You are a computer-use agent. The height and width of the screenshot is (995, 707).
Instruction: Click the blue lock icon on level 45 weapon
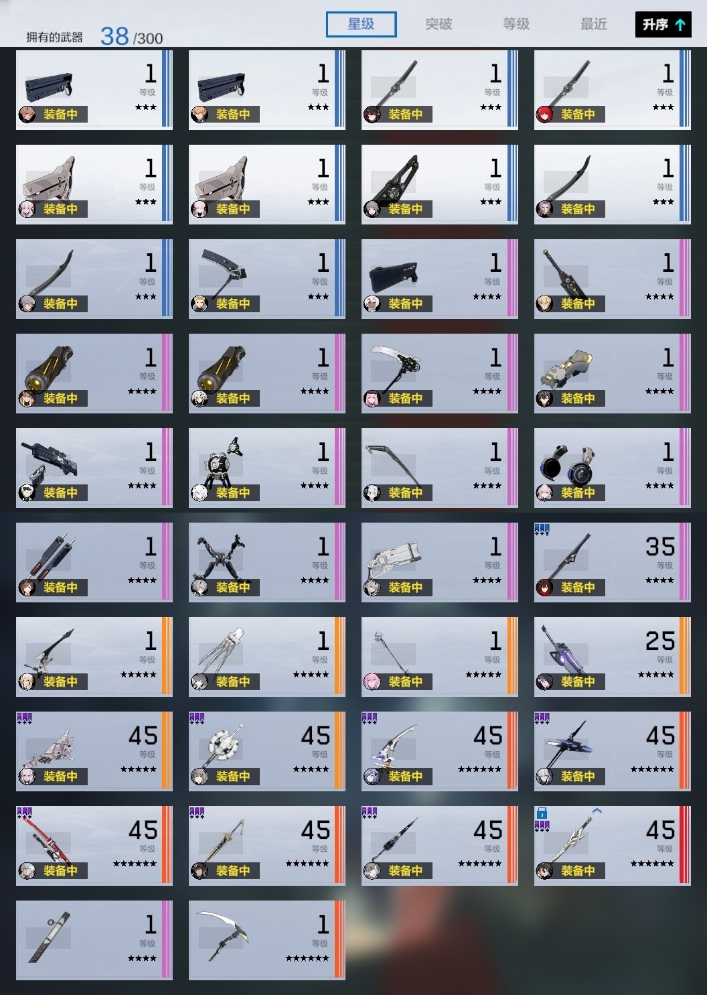pyautogui.click(x=542, y=813)
